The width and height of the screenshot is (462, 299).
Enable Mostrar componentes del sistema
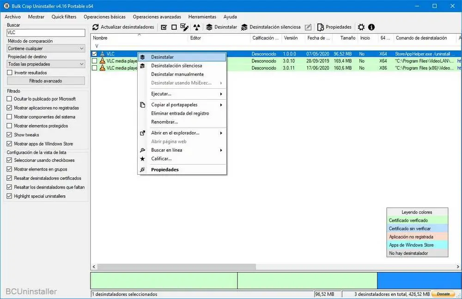pyautogui.click(x=9, y=117)
